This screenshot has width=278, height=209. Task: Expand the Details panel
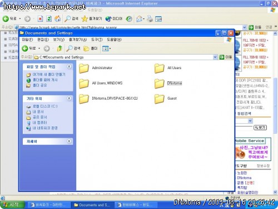coord(69,141)
